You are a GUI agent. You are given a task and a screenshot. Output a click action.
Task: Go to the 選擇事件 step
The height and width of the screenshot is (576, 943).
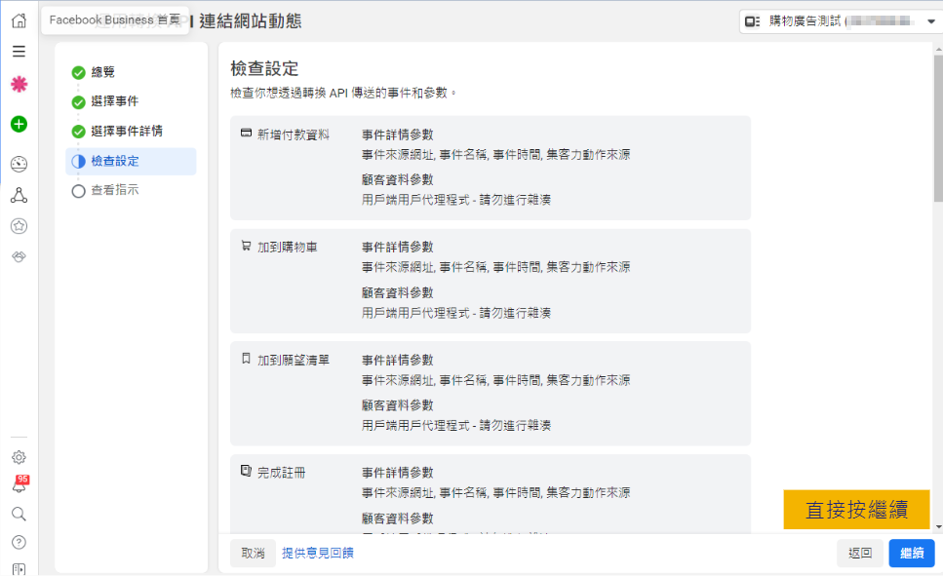coord(114,101)
